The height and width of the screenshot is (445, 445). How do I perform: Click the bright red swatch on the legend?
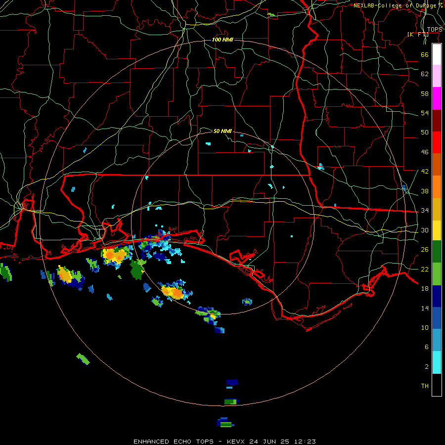437,142
